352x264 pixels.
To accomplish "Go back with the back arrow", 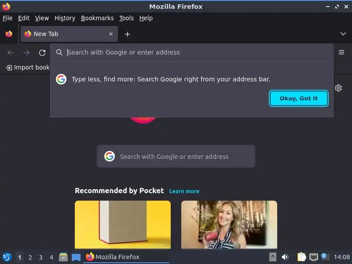I will coord(11,52).
